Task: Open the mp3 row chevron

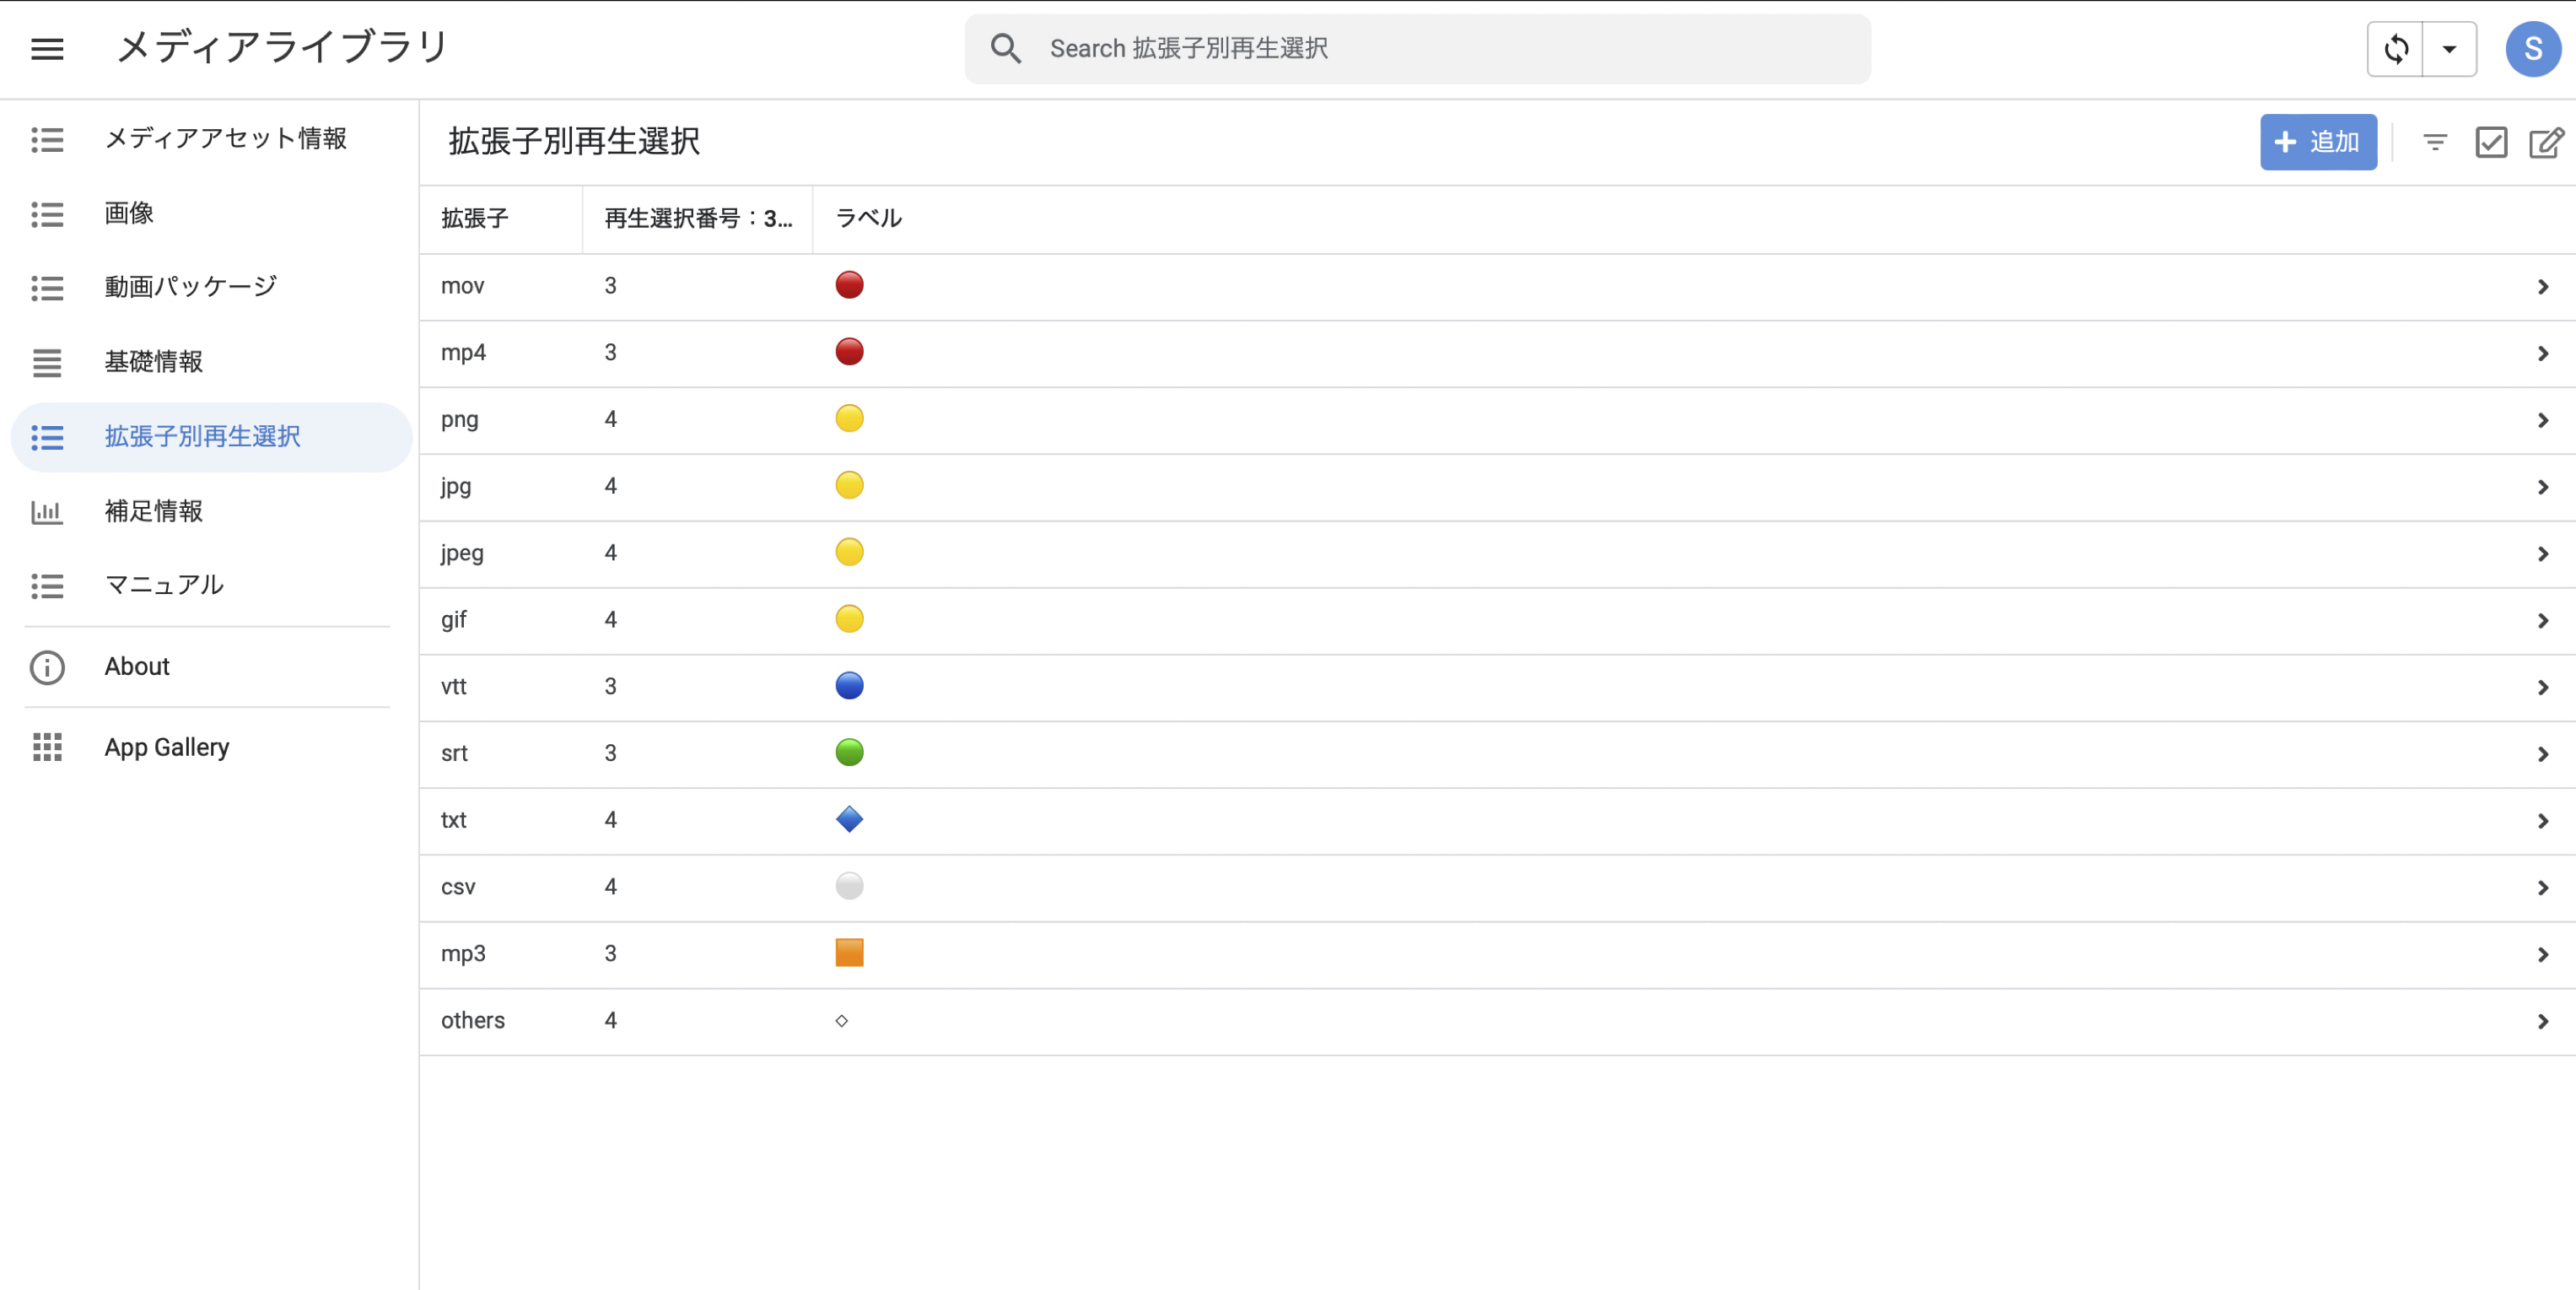Action: click(x=2542, y=954)
